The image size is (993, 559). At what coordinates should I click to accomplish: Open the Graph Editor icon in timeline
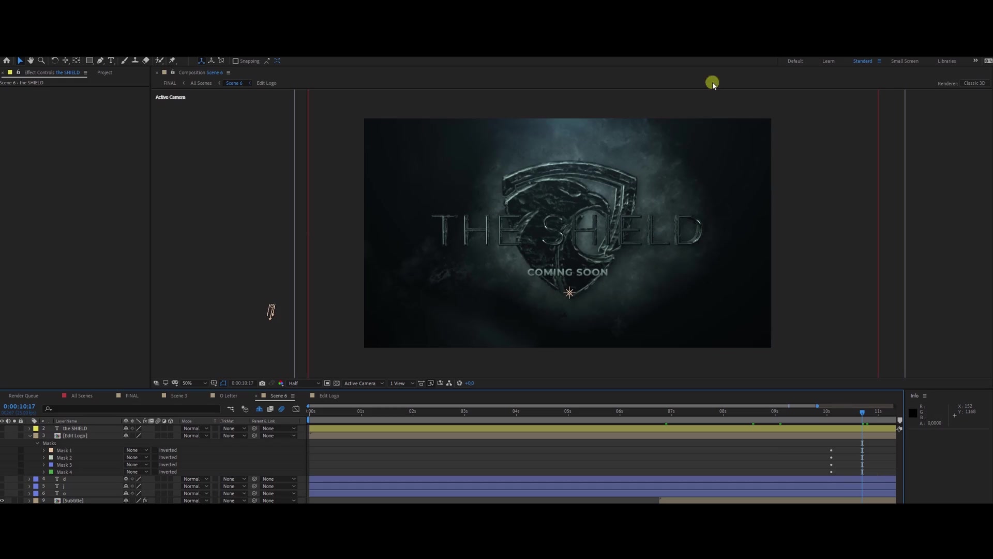tap(296, 409)
